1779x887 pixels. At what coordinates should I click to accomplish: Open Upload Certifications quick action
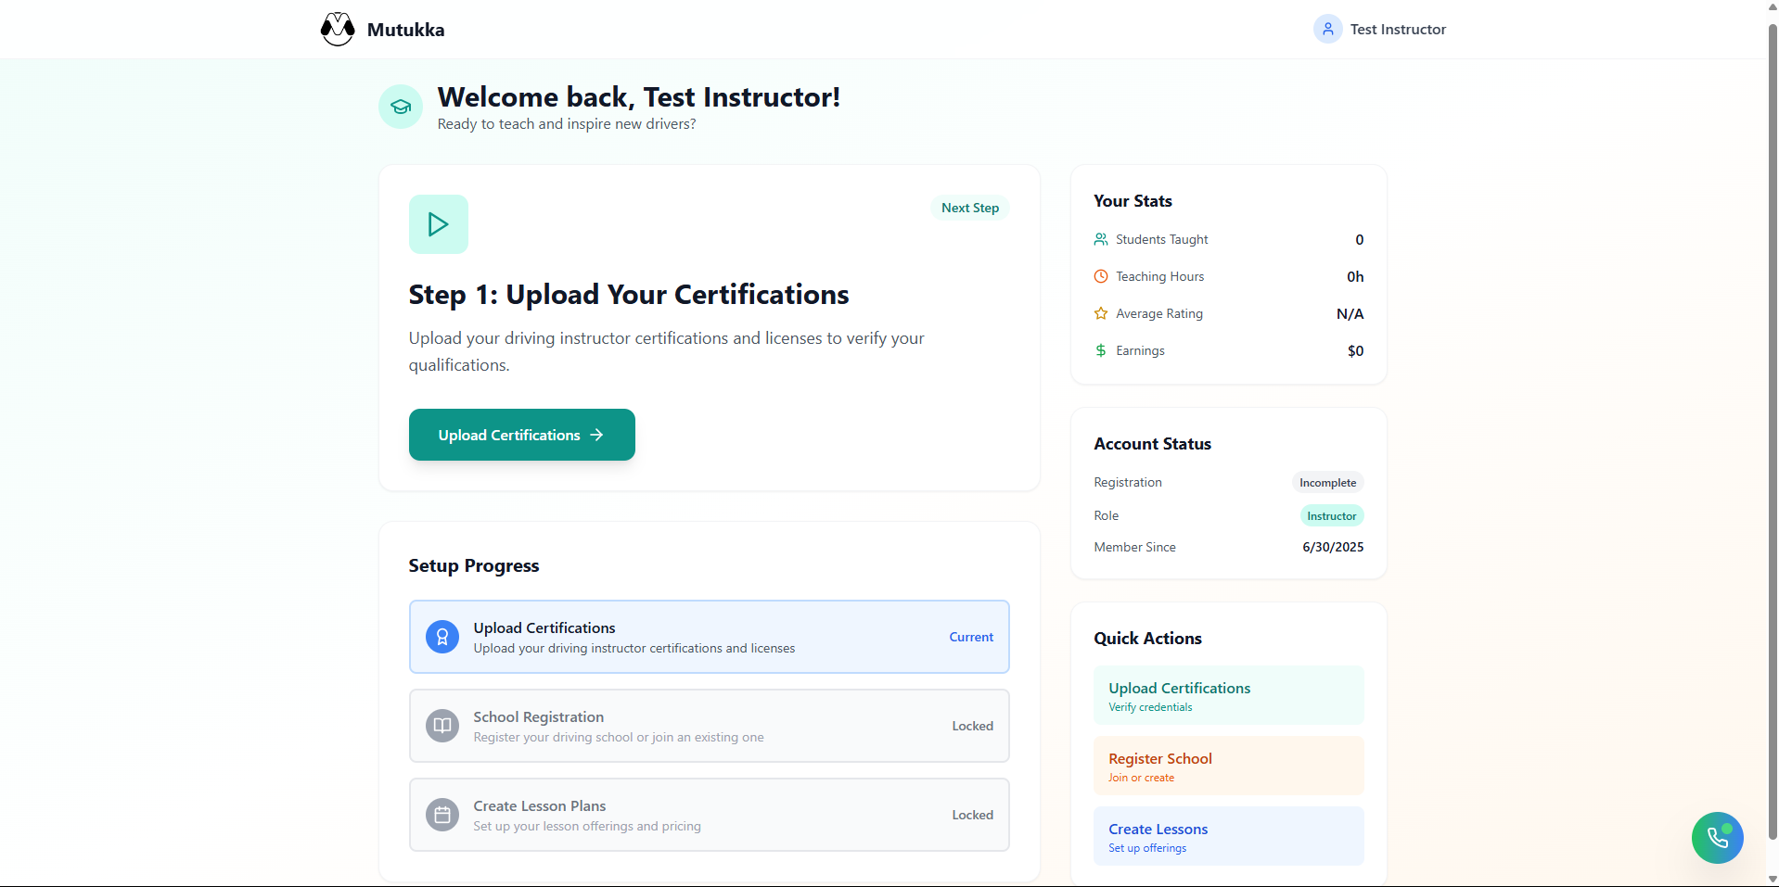(1229, 695)
